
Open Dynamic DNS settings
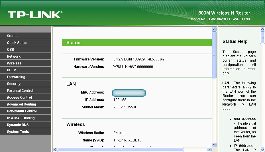18,125
